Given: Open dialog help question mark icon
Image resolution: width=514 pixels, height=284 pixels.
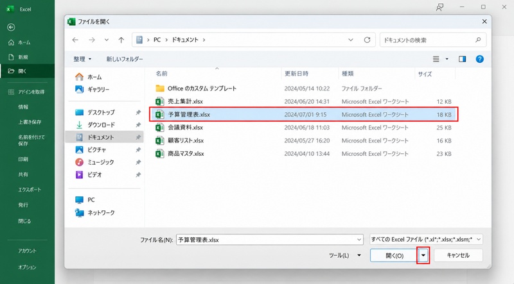Looking at the screenshot, I should pos(479,59).
